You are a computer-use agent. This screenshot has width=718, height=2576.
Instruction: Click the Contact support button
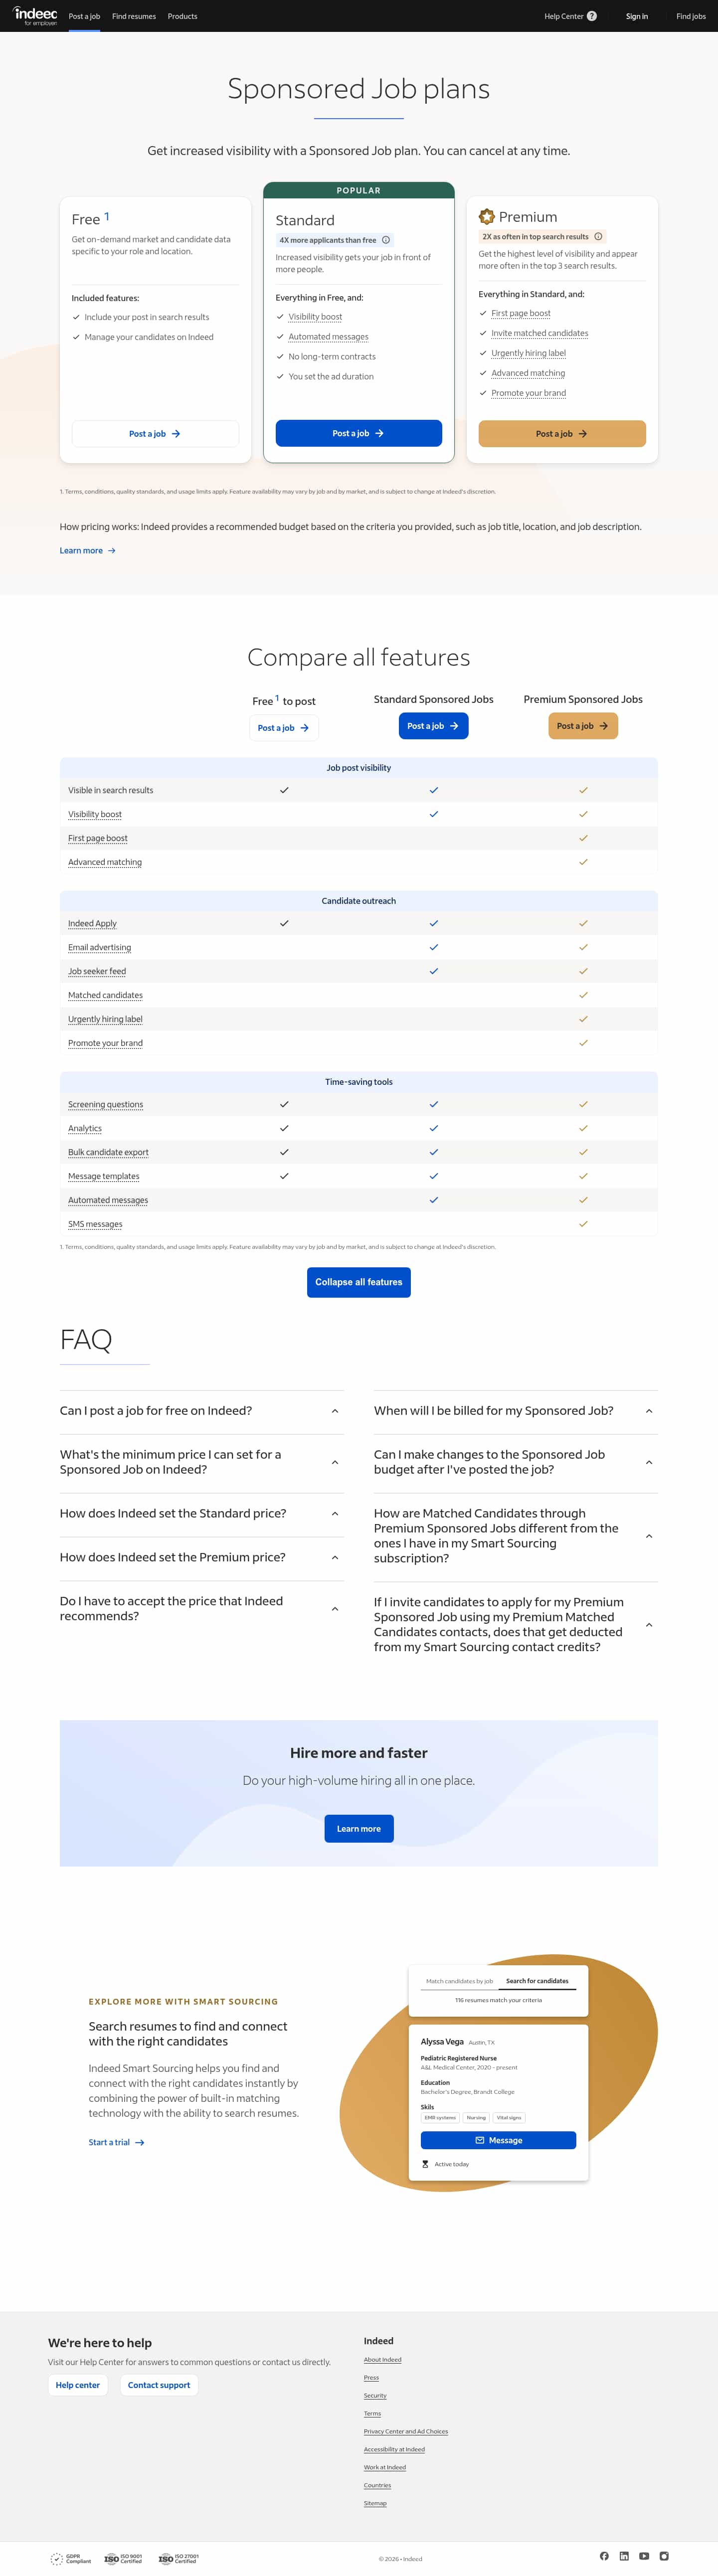159,2385
